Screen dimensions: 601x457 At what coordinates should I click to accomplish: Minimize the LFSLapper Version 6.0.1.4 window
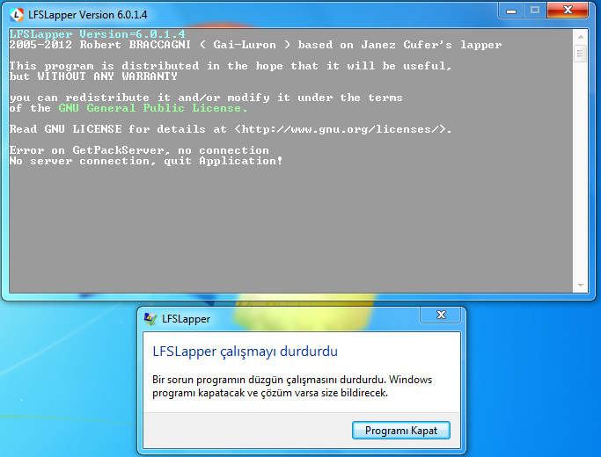point(511,11)
